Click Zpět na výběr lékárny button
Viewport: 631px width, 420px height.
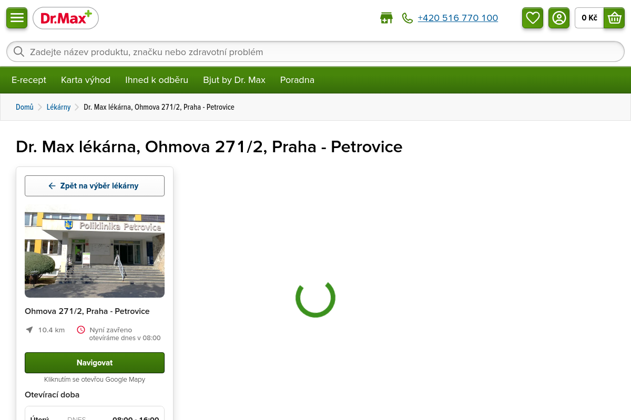coord(95,186)
